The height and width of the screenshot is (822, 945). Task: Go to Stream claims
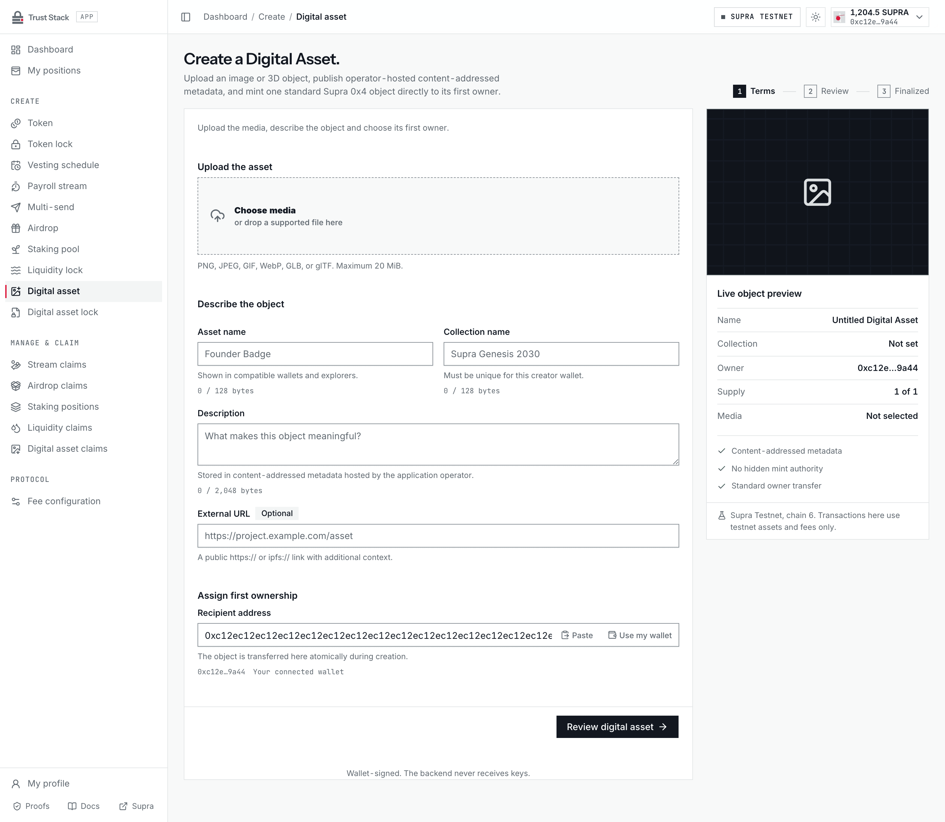[x=83, y=365]
